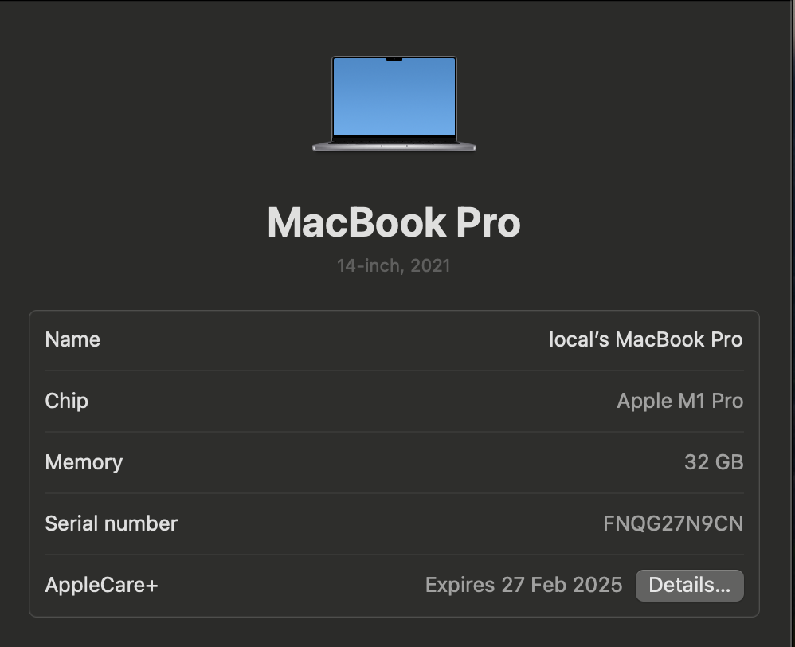Click the silver base of the laptop image

pos(394,147)
